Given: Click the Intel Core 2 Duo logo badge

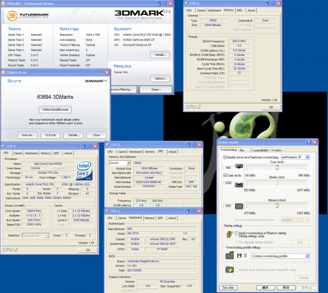Looking at the screenshot, I should (84, 170).
